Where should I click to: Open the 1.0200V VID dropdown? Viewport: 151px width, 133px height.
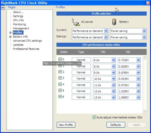pyautogui.click(x=138, y=91)
